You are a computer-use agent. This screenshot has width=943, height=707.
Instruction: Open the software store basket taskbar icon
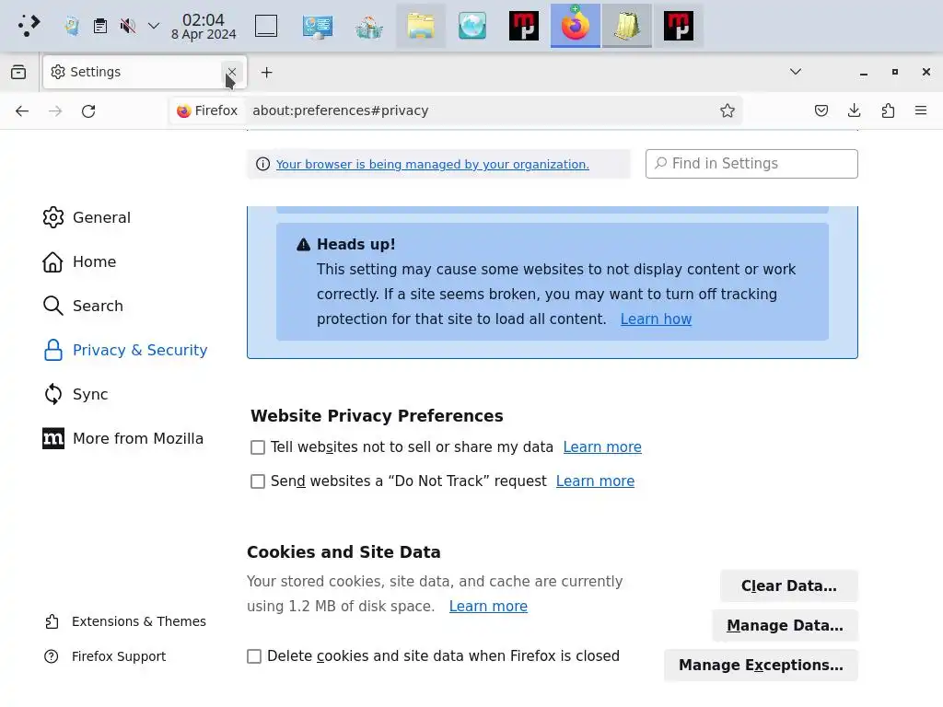point(368,26)
